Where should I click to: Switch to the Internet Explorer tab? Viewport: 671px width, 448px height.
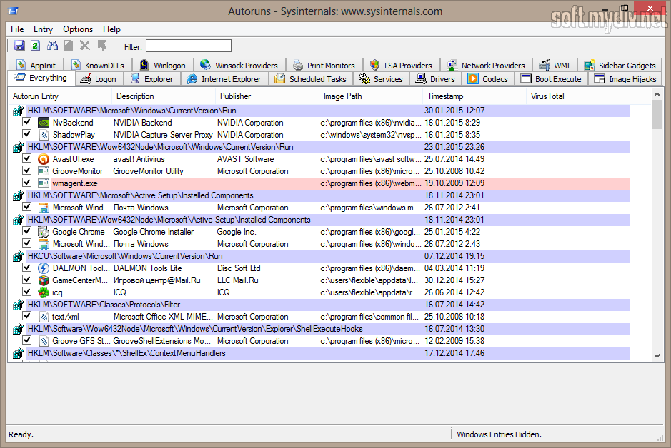tap(224, 79)
